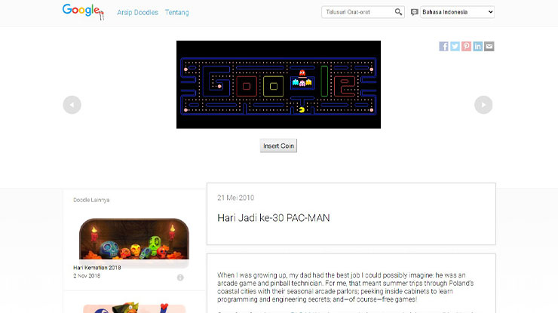Click the Doodle Lainnya heading
This screenshot has width=558, height=313.
(x=91, y=200)
